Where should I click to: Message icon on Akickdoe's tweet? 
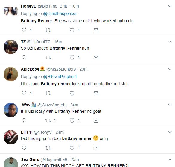(96, 93)
